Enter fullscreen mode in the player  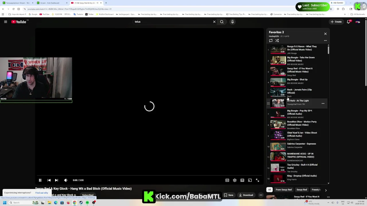257,180
